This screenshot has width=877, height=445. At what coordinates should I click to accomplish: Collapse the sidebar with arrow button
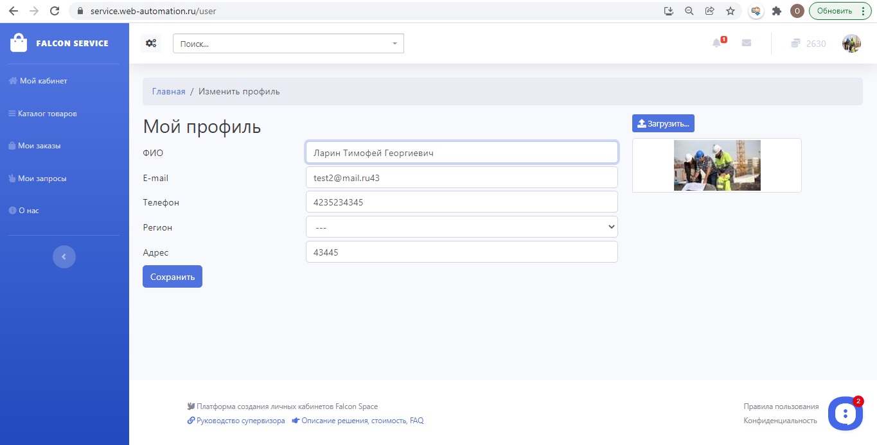(64, 257)
